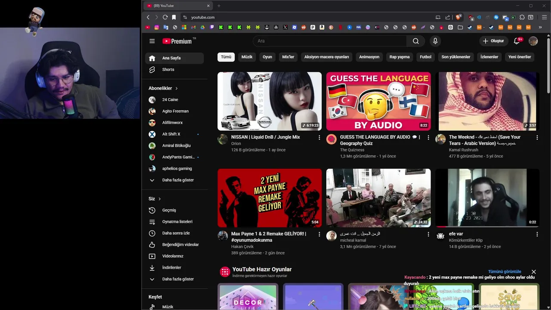Open Siz section chevron

coord(160,199)
